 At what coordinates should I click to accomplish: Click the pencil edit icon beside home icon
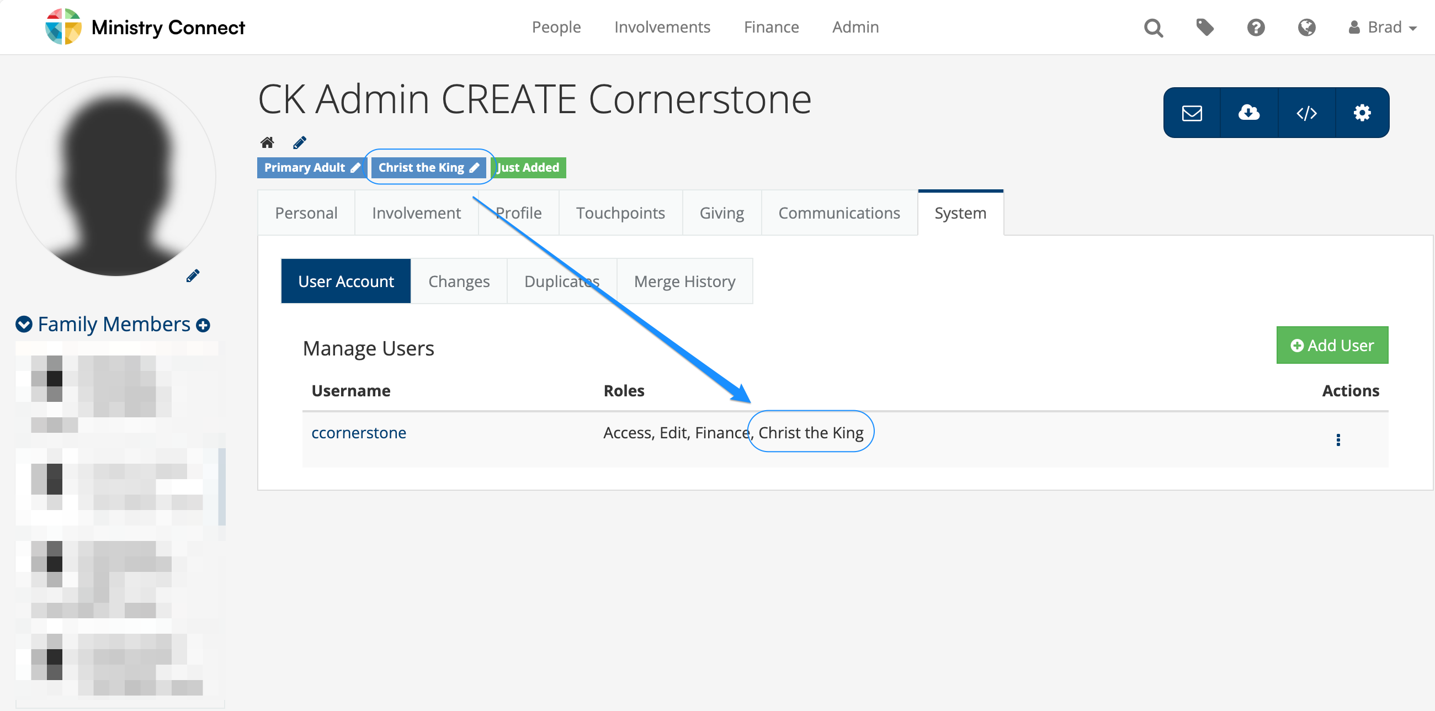300,142
